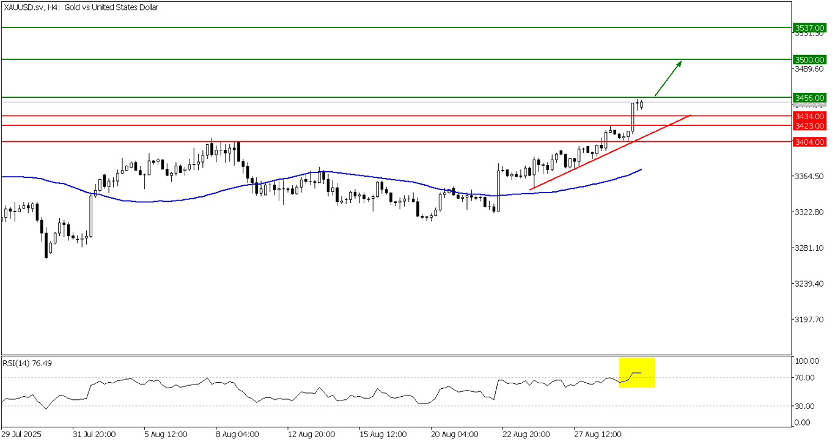Click the green upward arrow on the chart
This screenshot has height=442, width=835.
pyautogui.click(x=668, y=78)
